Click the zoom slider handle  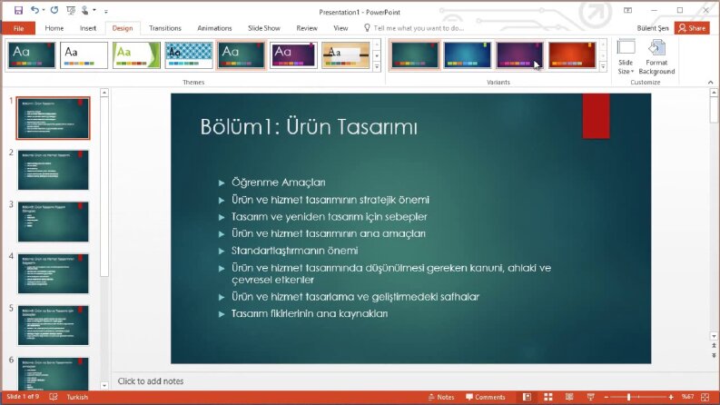point(628,397)
